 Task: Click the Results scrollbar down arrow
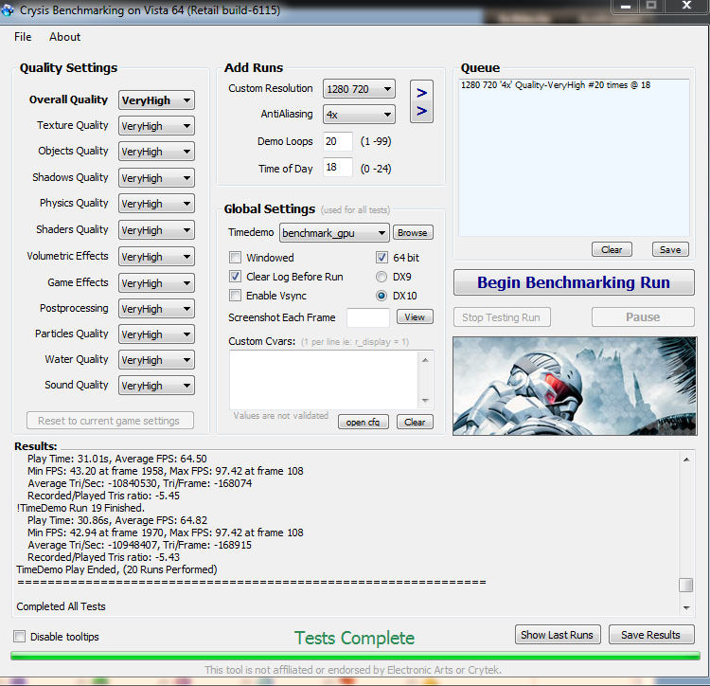[x=686, y=608]
